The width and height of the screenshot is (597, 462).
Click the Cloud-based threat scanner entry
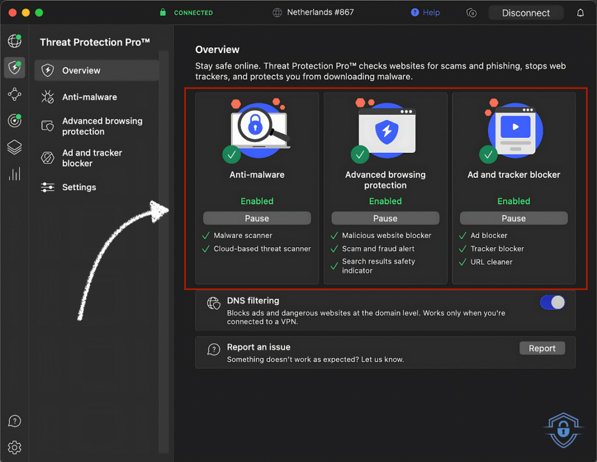coord(262,249)
